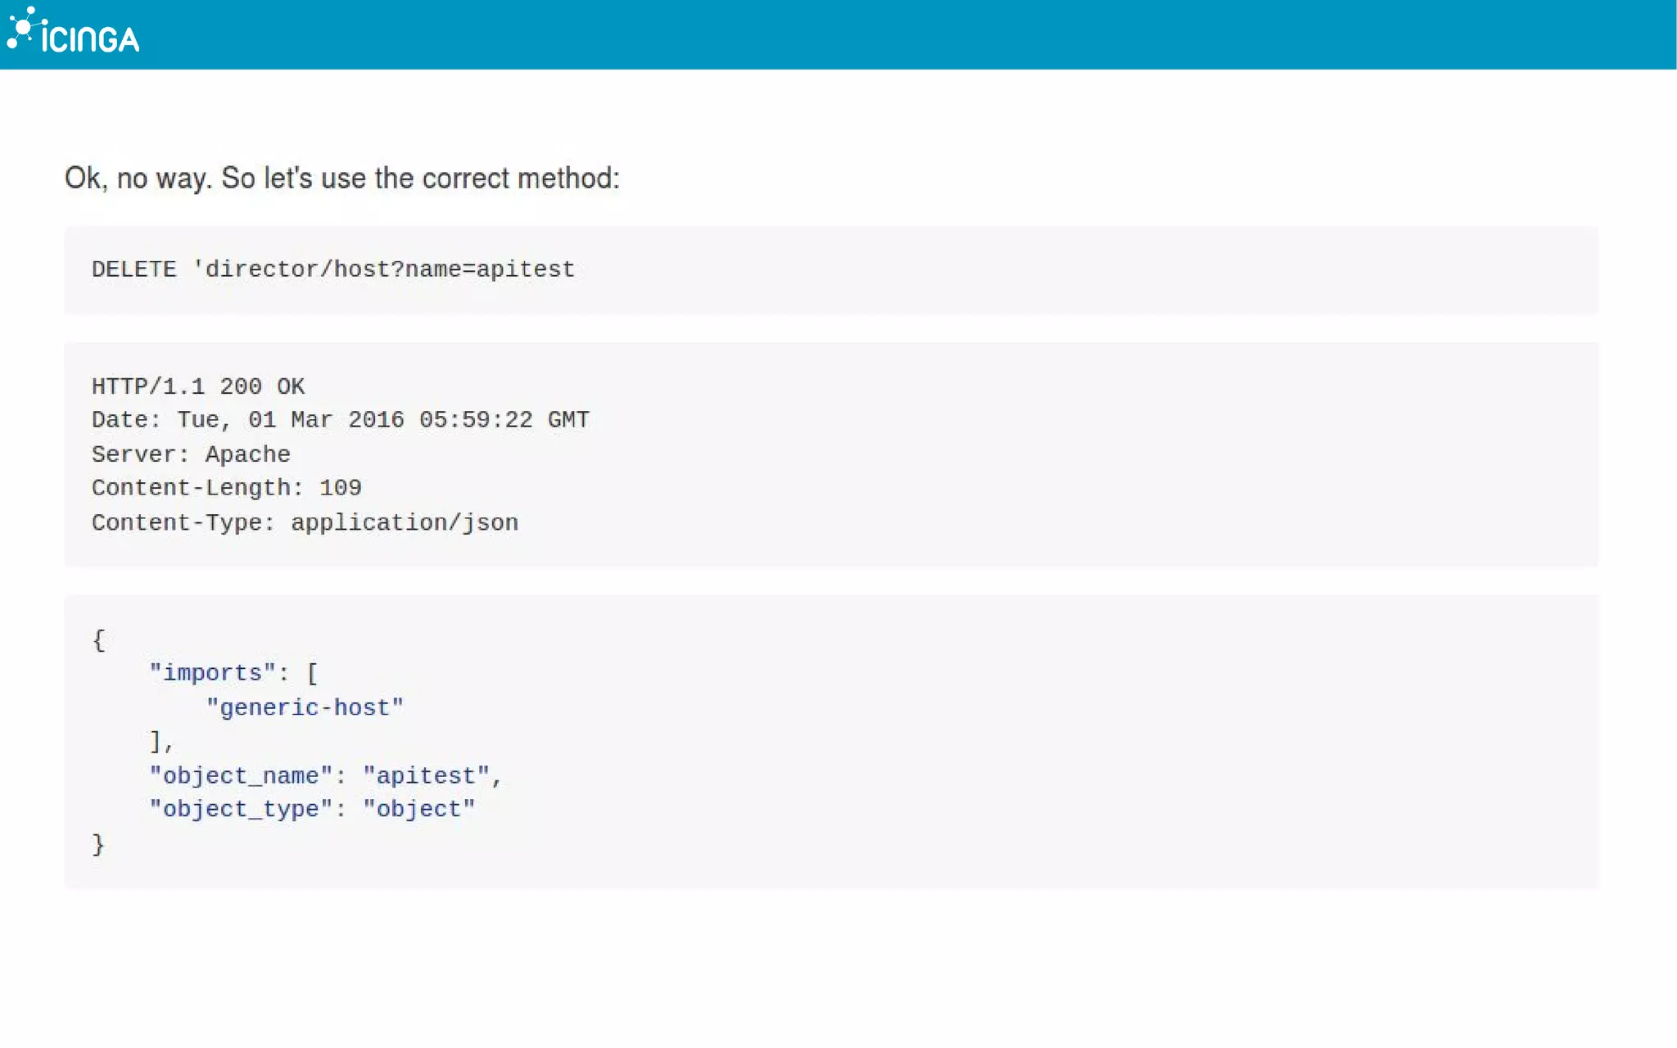
Task: Click the opening curly brace of JSON
Action: (98, 639)
